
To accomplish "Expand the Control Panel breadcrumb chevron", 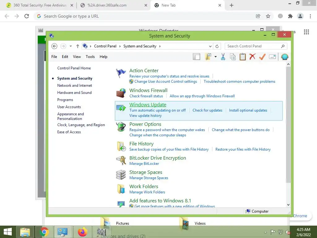I will click(x=120, y=46).
